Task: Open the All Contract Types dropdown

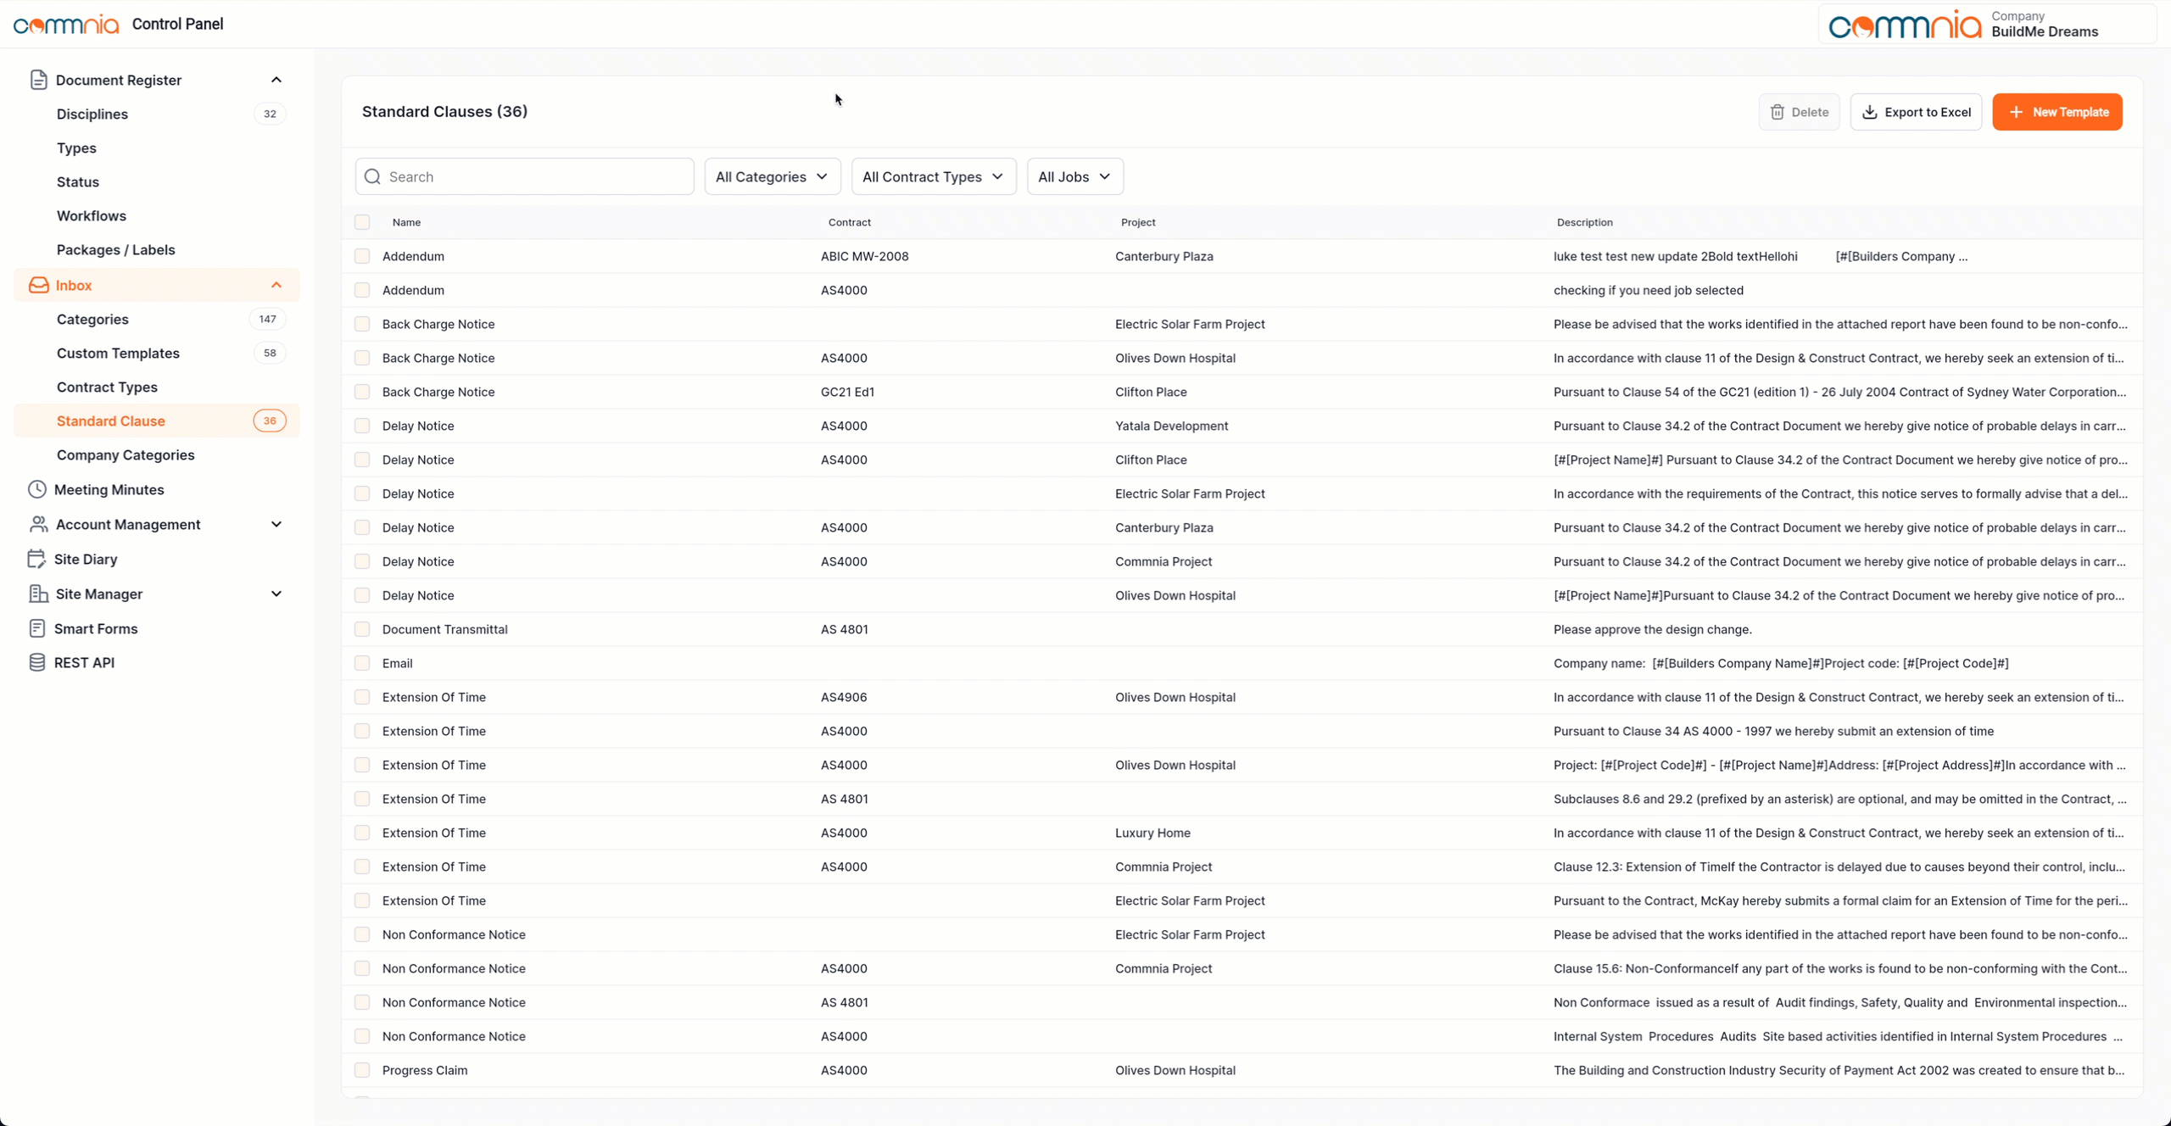Action: [933, 176]
